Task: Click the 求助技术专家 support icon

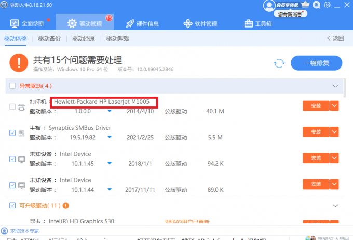Action: (4, 231)
